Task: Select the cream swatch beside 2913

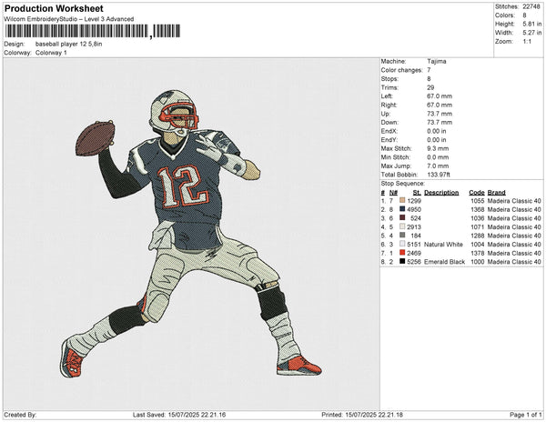Action: [402, 226]
